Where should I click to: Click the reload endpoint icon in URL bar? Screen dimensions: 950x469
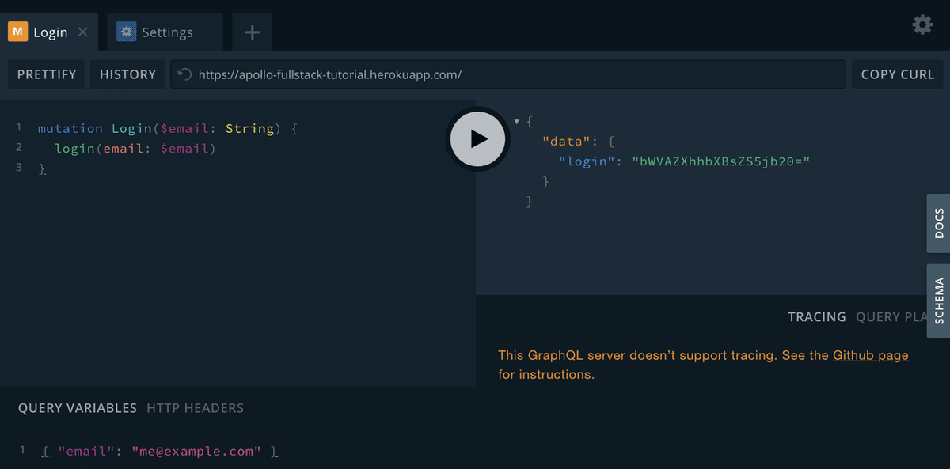(184, 74)
